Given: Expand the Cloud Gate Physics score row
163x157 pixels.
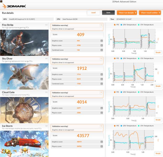Looking at the screenshot, I should [x=102, y=113].
